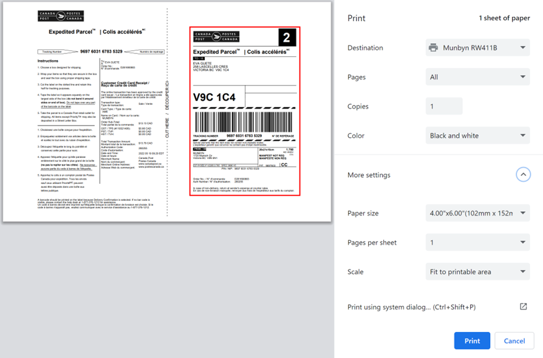The width and height of the screenshot is (543, 358).
Task: Open the print using system dialog link
Action: (411, 307)
